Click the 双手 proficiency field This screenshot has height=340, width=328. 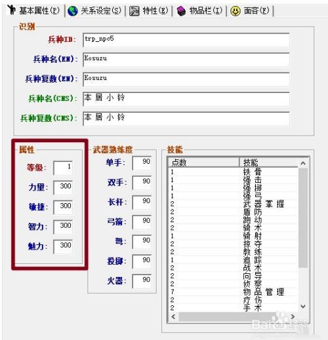pyautogui.click(x=142, y=183)
